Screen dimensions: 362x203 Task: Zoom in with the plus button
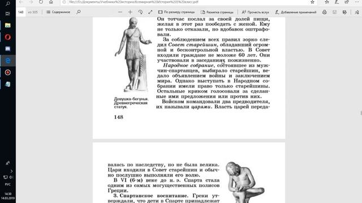tap(130, 12)
